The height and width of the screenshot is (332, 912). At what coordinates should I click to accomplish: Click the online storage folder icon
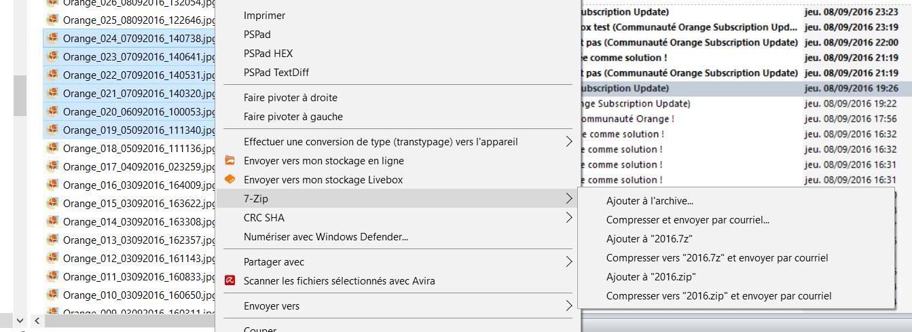pyautogui.click(x=230, y=161)
